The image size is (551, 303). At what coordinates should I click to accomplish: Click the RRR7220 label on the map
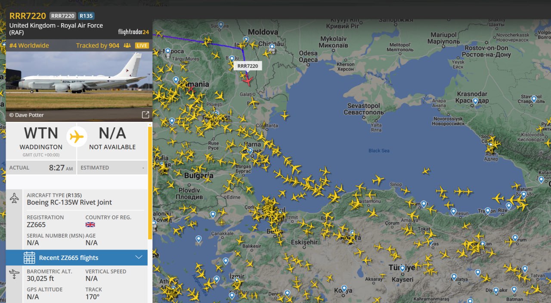click(x=248, y=66)
